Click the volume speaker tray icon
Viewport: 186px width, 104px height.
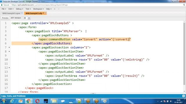click(x=171, y=101)
